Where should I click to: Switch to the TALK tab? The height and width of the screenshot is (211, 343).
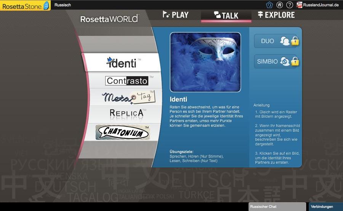click(x=226, y=15)
